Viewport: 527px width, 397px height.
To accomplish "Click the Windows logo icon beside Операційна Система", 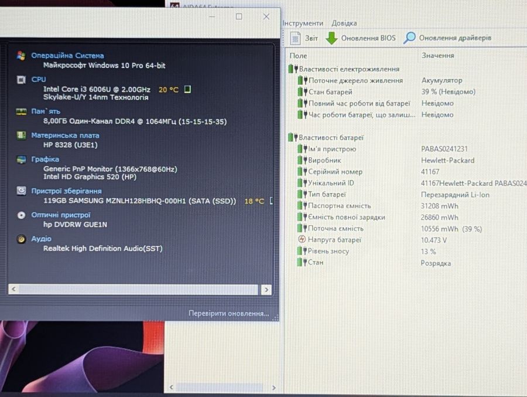I will pos(21,56).
